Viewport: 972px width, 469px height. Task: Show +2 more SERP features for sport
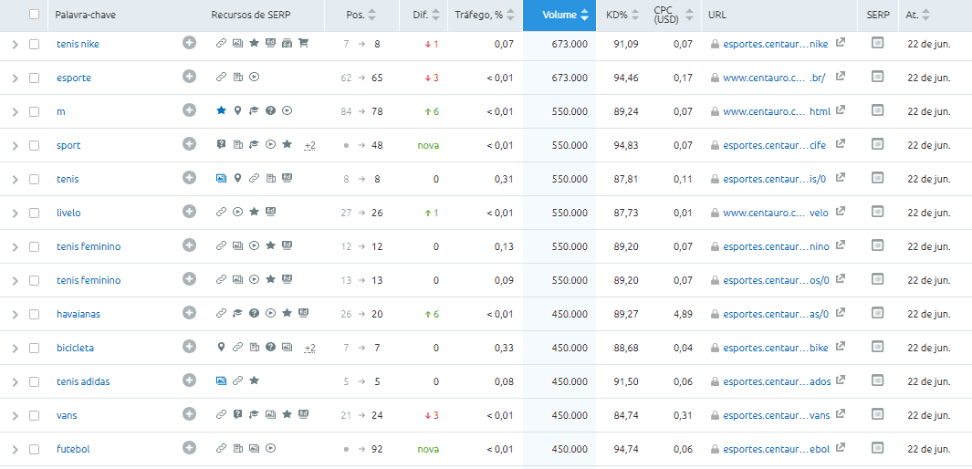pyautogui.click(x=310, y=146)
